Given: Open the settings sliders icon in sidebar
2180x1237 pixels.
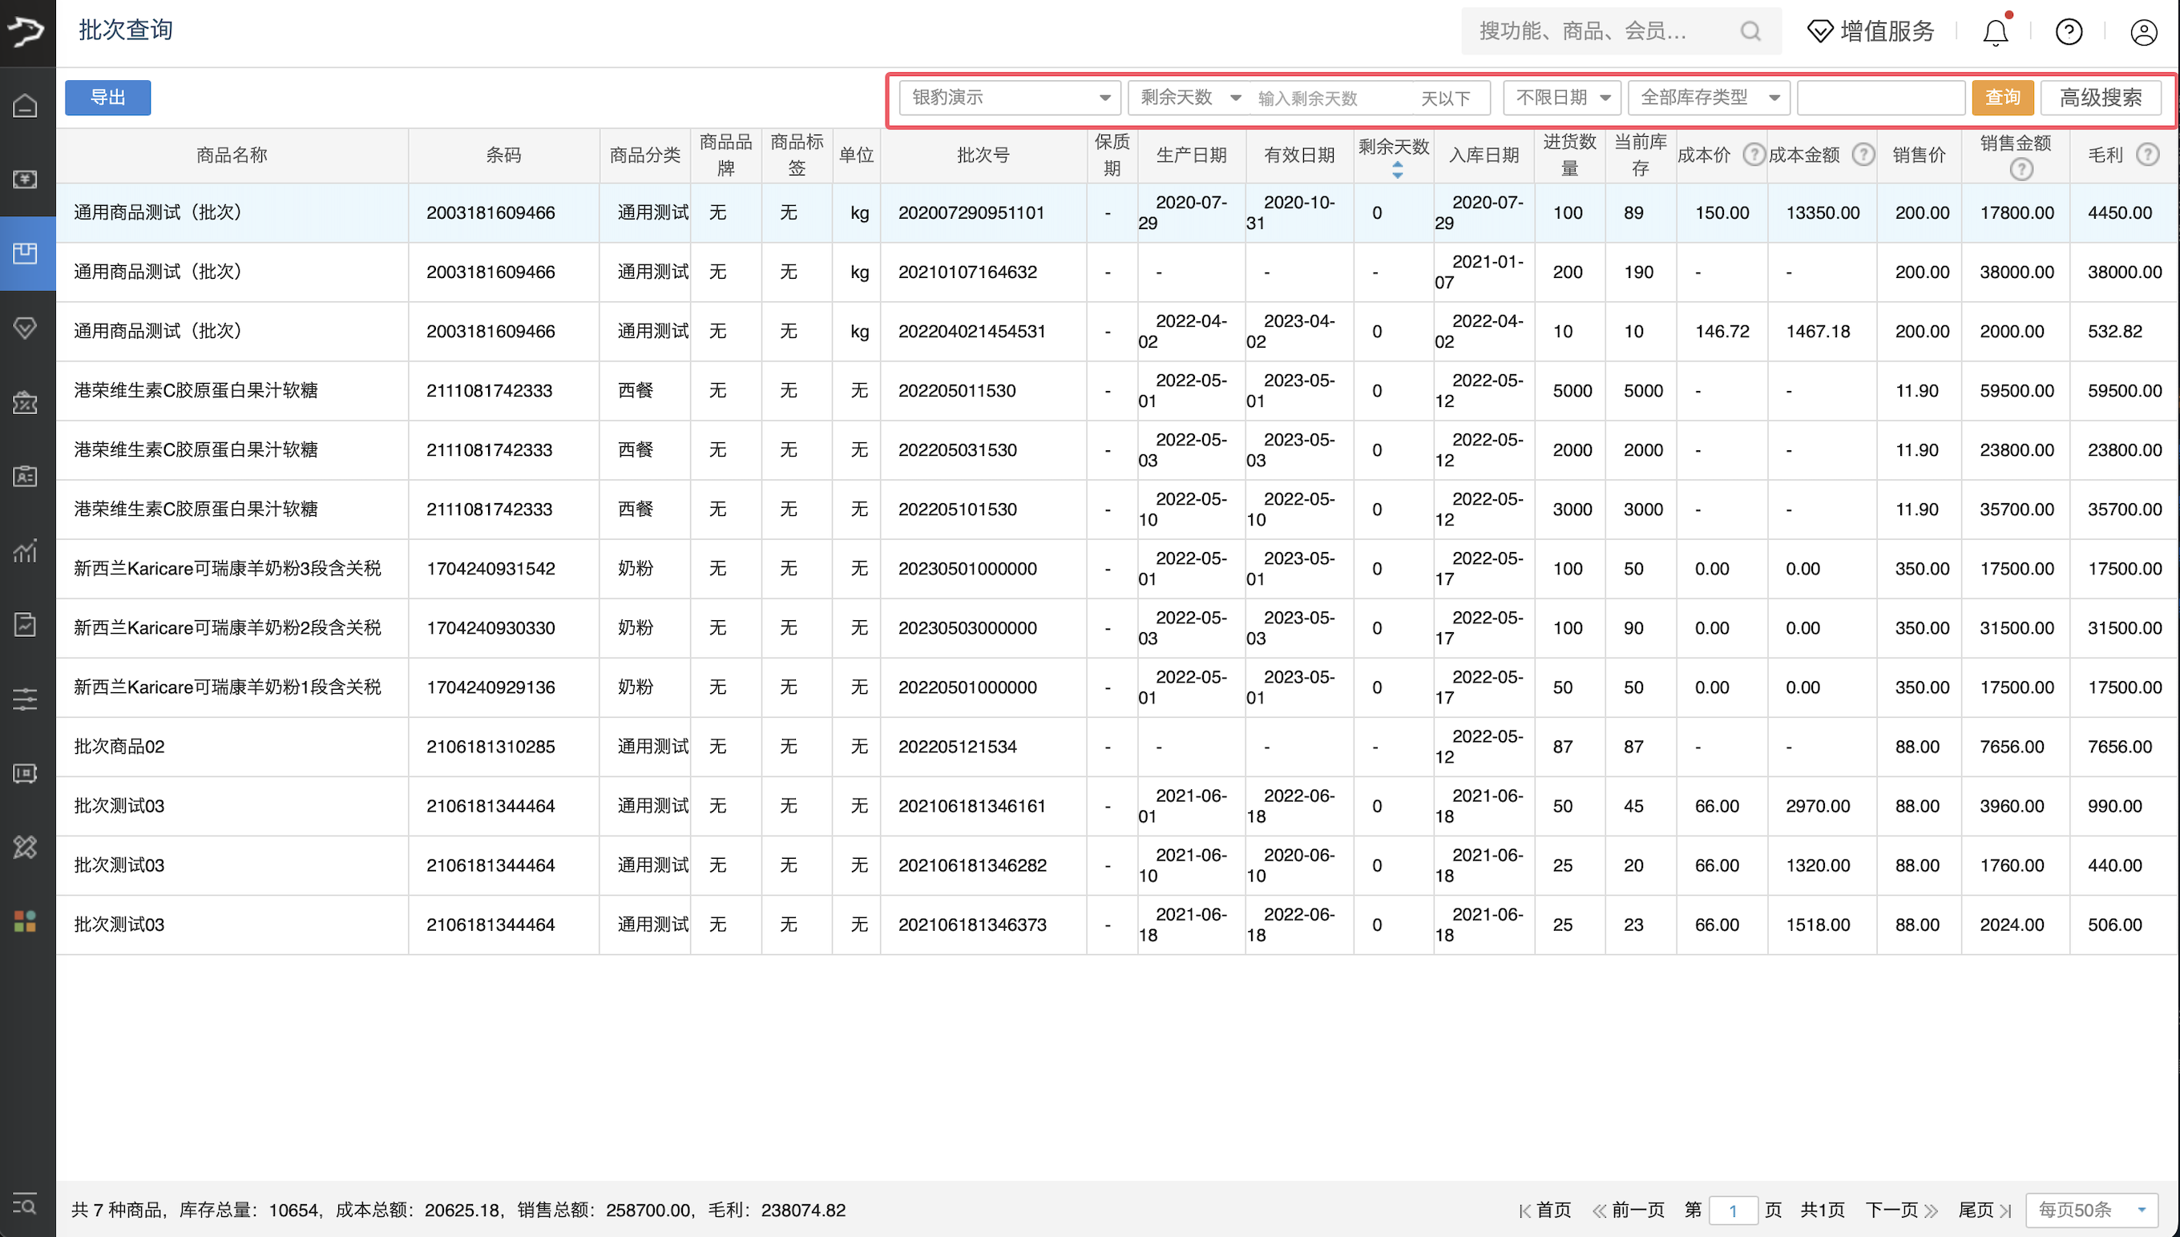Looking at the screenshot, I should pos(26,699).
